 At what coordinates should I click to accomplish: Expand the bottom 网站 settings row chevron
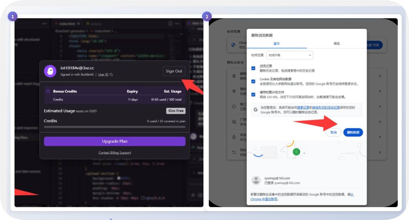tap(379, 152)
